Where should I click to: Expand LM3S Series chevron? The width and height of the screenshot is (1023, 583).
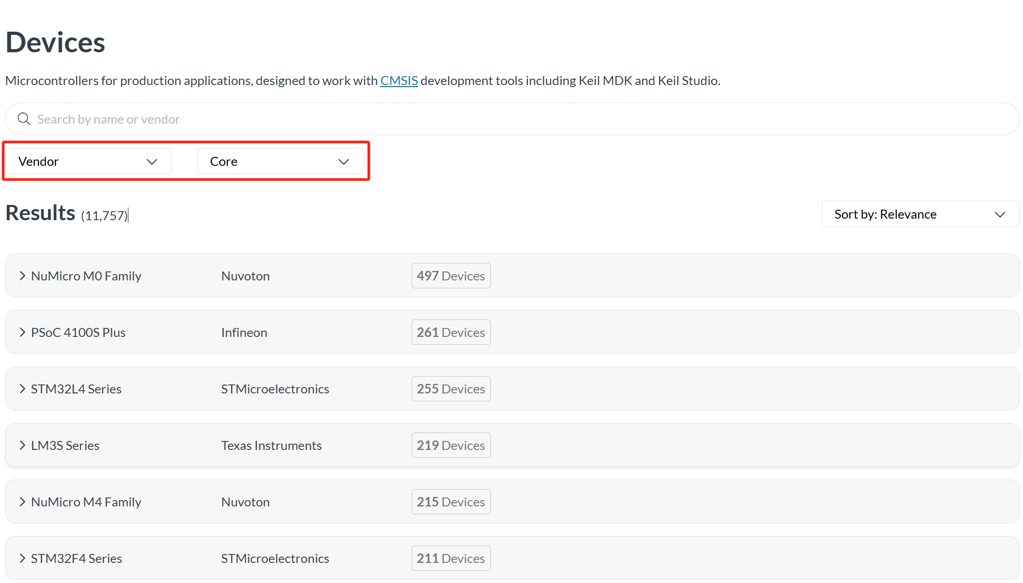coord(22,445)
